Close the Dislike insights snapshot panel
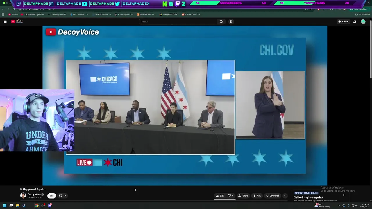Image resolution: width=372 pixels, height=209 pixels. (x=344, y=195)
